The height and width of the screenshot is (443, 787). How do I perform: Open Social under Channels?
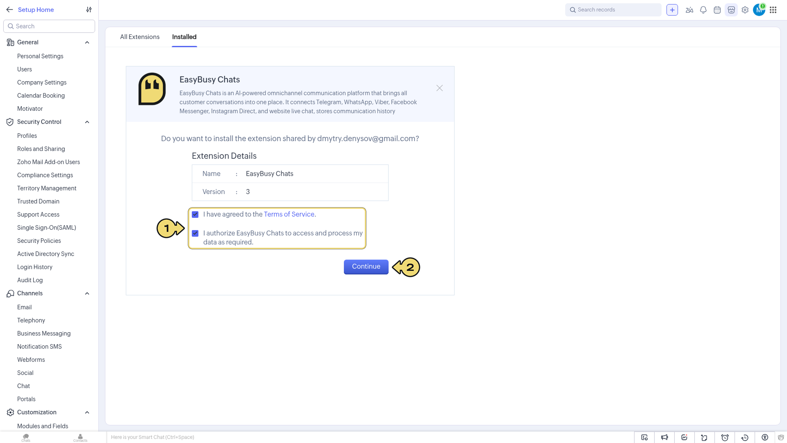(x=25, y=373)
